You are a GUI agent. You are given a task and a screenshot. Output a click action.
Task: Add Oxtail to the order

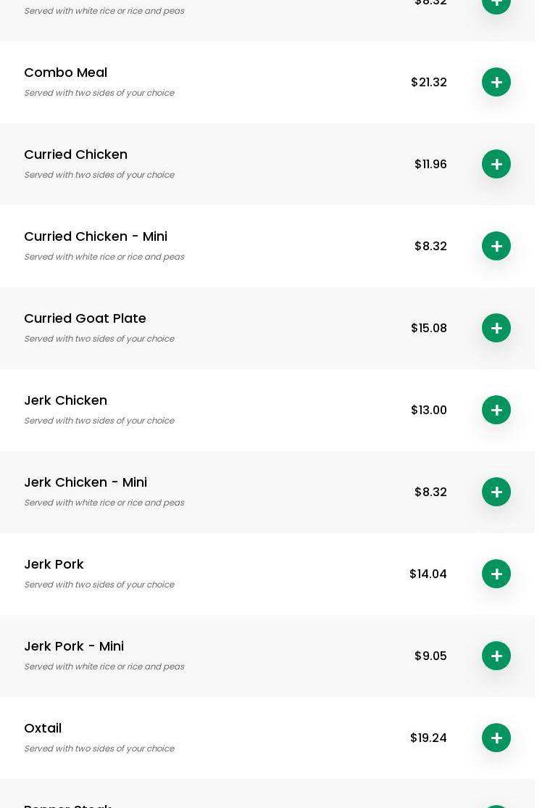tap(496, 738)
